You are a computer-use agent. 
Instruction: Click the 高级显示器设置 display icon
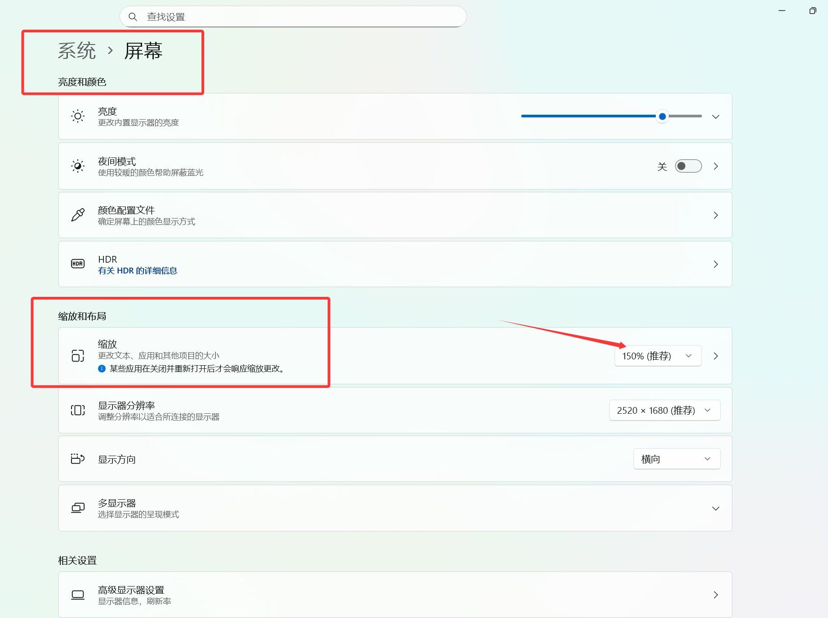(77, 595)
